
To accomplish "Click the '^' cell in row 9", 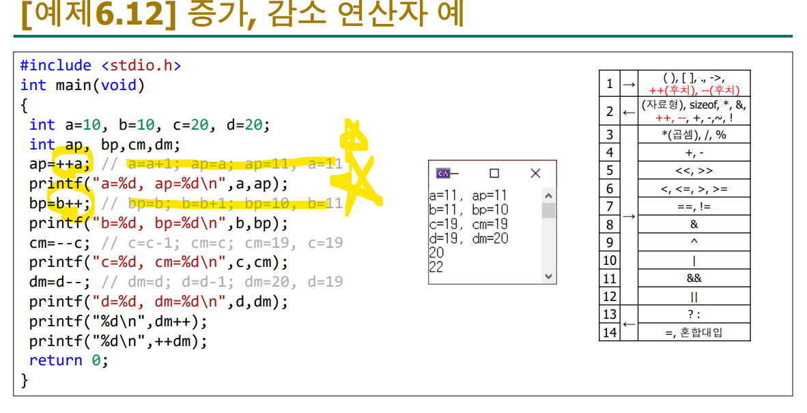I will coord(694,242).
